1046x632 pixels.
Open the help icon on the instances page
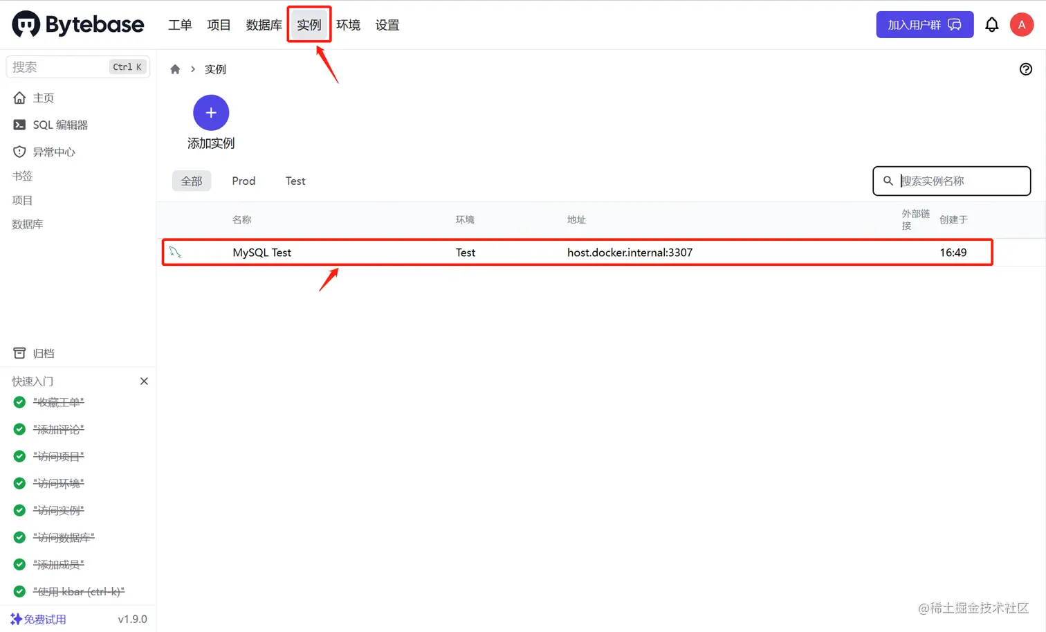coord(1025,69)
